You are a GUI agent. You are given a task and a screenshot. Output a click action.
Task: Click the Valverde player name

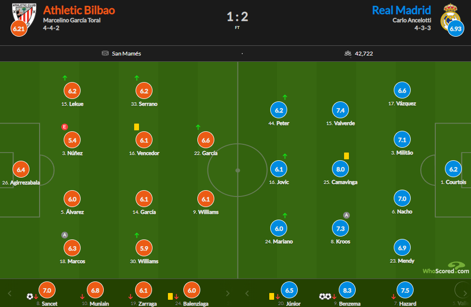(344, 123)
